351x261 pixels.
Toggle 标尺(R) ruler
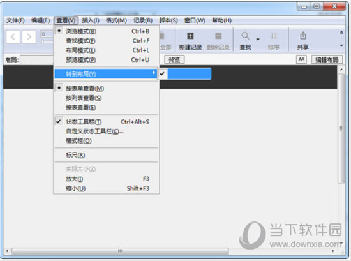107,155
